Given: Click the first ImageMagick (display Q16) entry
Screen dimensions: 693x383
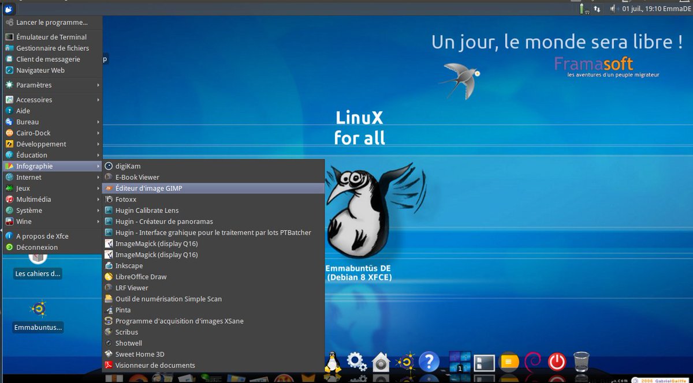Looking at the screenshot, I should tap(213, 243).
